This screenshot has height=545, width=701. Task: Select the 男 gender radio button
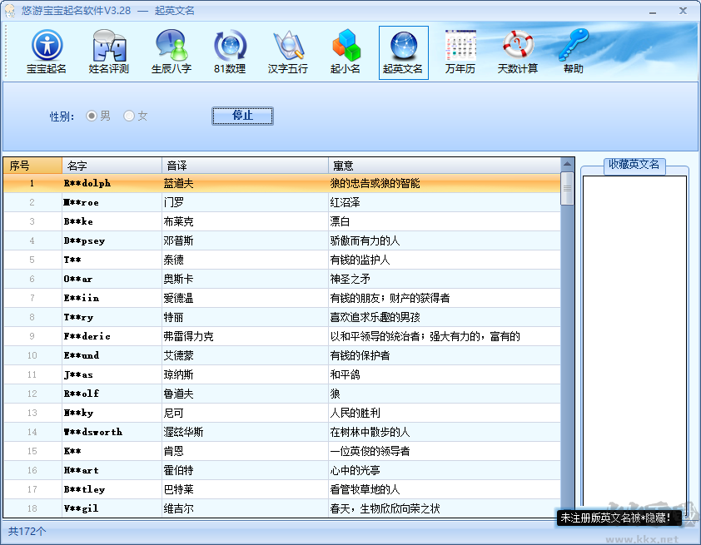(x=92, y=116)
